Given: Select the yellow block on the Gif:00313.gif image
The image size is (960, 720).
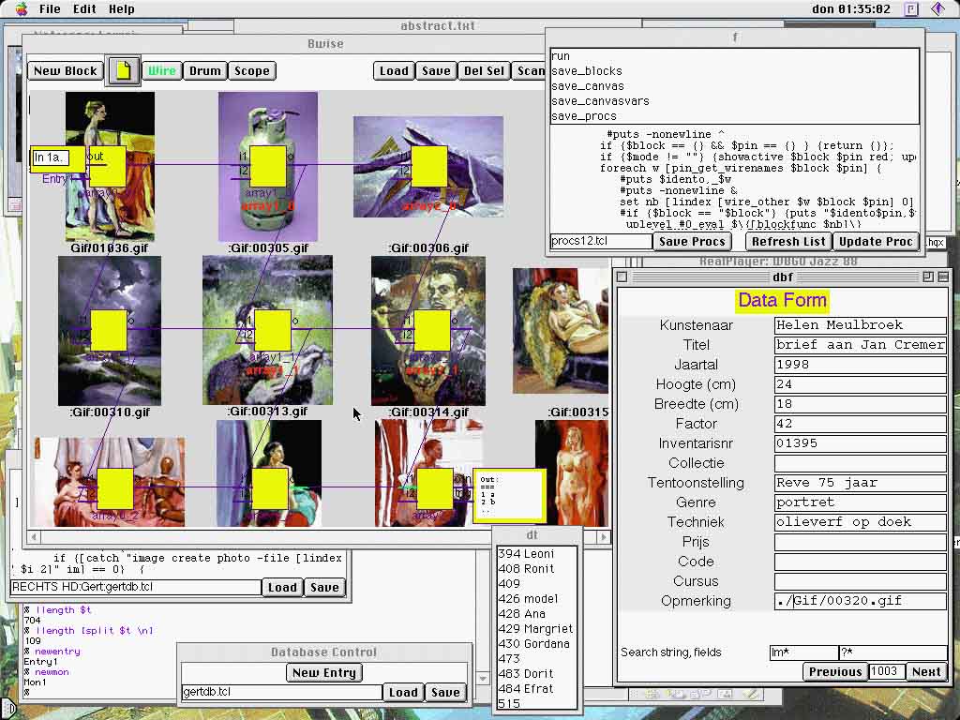Looking at the screenshot, I should [x=273, y=331].
